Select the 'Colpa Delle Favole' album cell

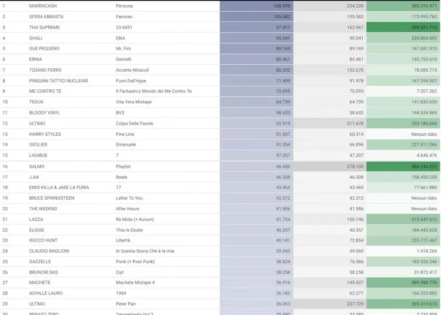click(136, 123)
